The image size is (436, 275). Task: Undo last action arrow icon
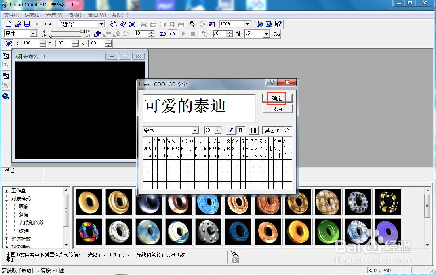[39, 24]
